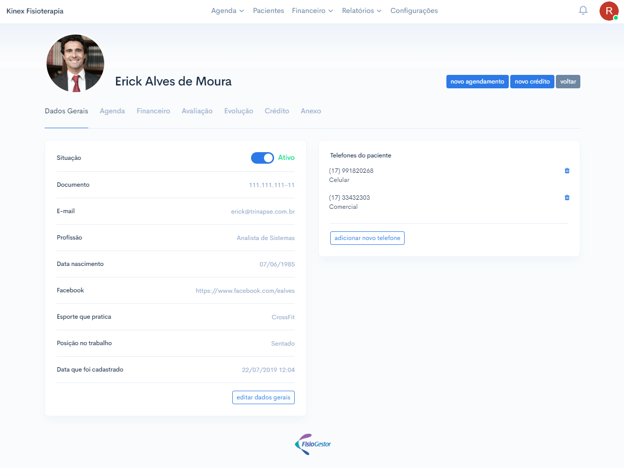The height and width of the screenshot is (468, 624).
Task: Click the novo agendamento button
Action: pyautogui.click(x=477, y=82)
